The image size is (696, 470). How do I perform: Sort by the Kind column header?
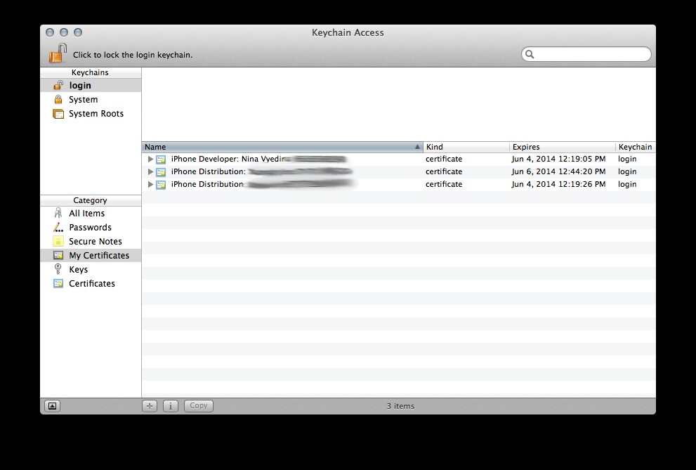click(466, 147)
